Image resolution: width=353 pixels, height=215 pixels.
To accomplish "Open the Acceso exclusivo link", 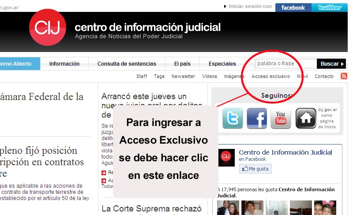I will pyautogui.click(x=270, y=76).
